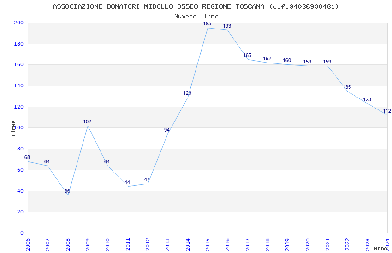This screenshot has width=392, height=253.
Task: Click the y-axis tick label 60
Action: pyautogui.click(x=20, y=170)
